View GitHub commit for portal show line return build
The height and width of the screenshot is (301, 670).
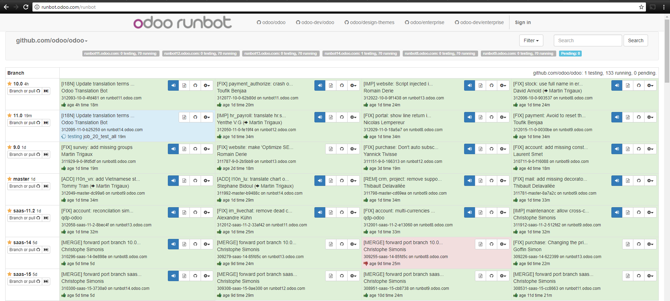pos(492,117)
